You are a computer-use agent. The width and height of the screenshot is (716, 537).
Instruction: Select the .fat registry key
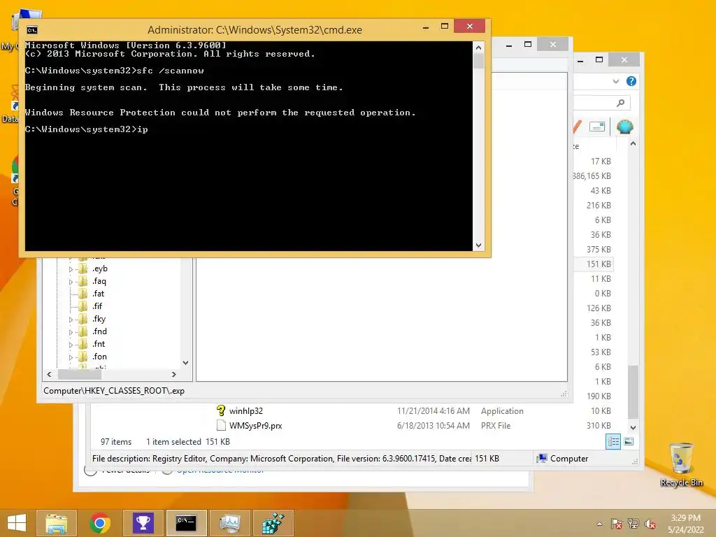tap(98, 294)
